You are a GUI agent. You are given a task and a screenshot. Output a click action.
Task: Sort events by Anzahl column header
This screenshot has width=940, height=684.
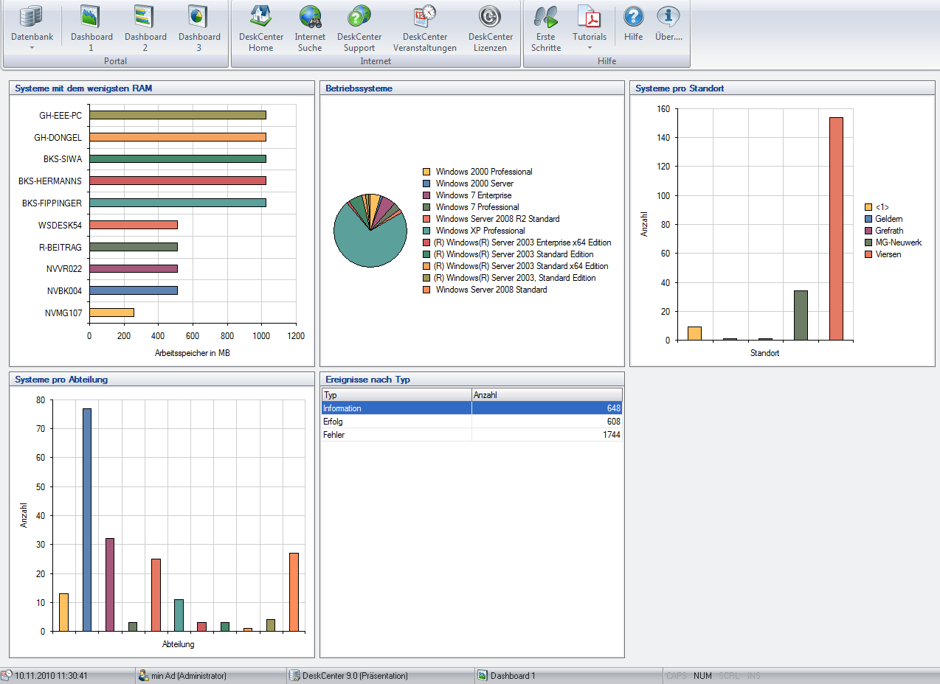tap(546, 395)
